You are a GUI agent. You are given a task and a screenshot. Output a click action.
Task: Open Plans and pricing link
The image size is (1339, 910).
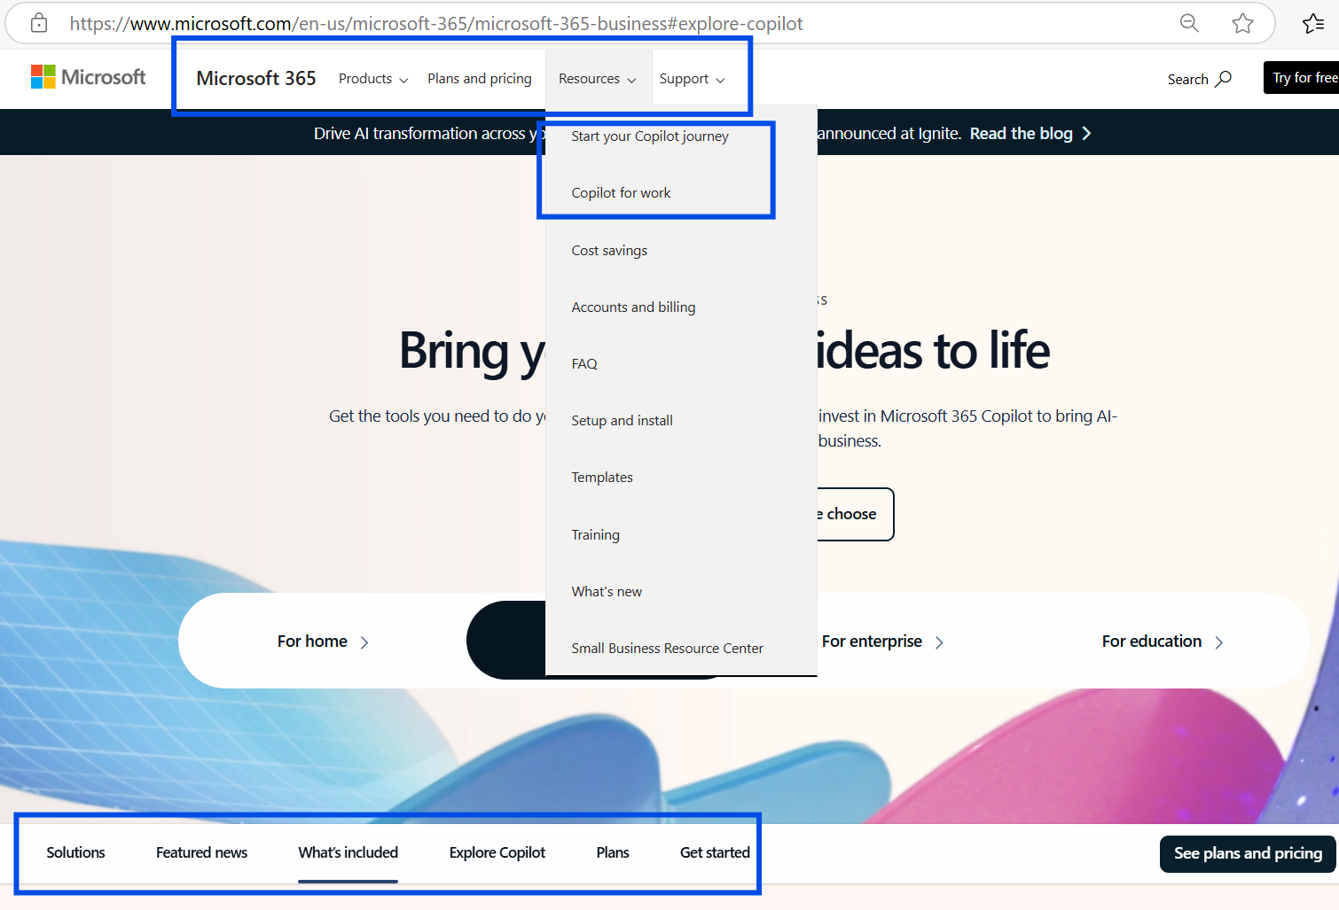tap(479, 79)
